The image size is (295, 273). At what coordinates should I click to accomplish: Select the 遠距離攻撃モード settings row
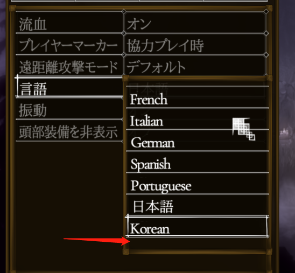point(69,66)
